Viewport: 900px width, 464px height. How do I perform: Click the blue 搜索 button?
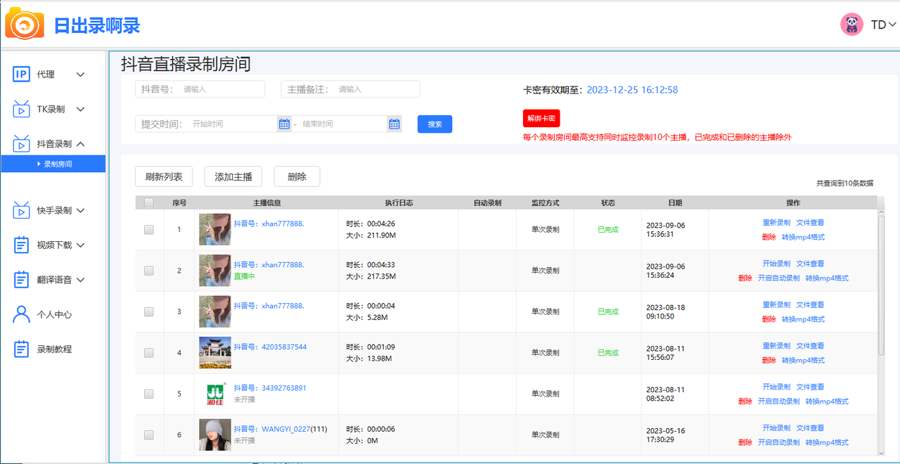(x=435, y=124)
